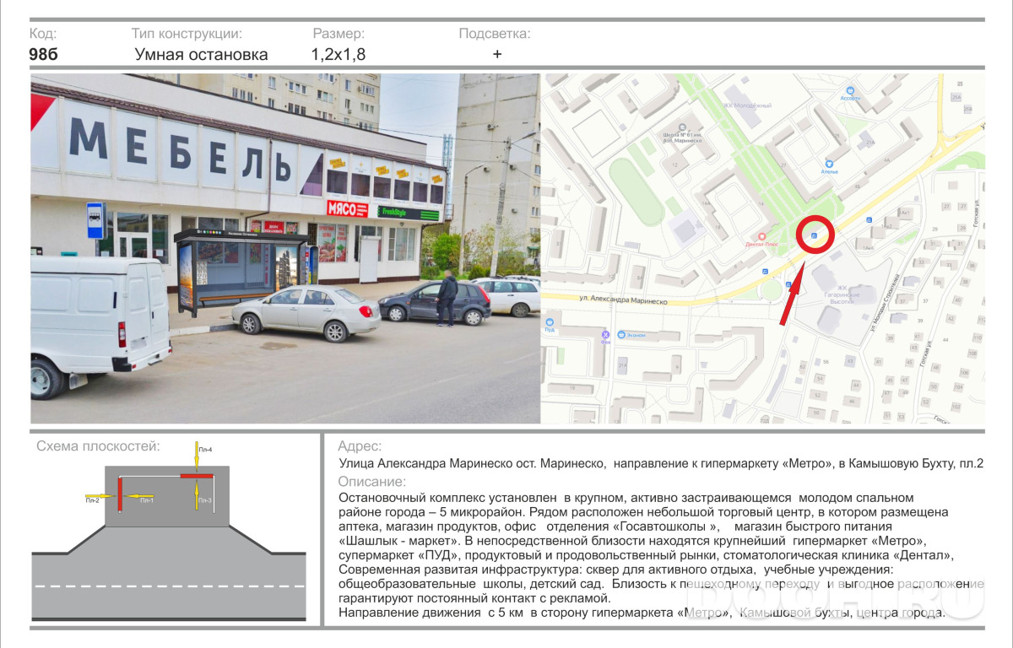Screen dimensions: 1013x648
Task: Click the '+' under Подсветка
Action: tap(497, 54)
